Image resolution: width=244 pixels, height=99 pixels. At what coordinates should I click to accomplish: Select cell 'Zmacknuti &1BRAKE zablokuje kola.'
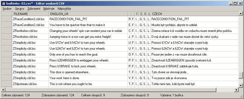[x=195, y=66]
